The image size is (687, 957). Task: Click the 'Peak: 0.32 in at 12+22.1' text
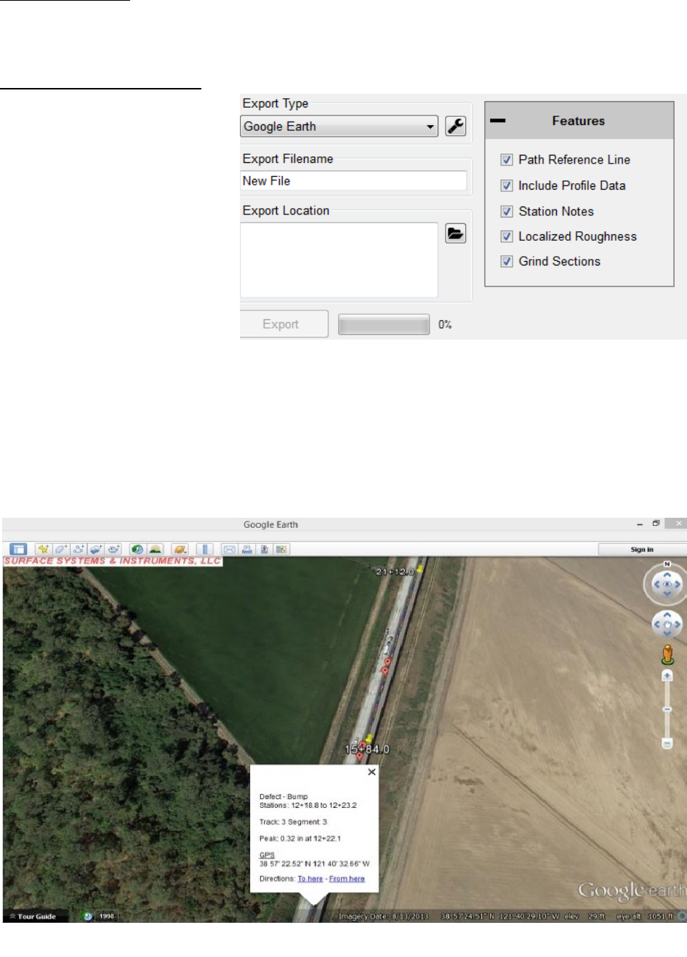(x=300, y=838)
